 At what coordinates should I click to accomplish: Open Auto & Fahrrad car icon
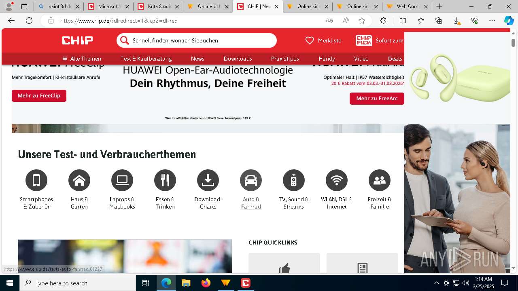coord(251,180)
